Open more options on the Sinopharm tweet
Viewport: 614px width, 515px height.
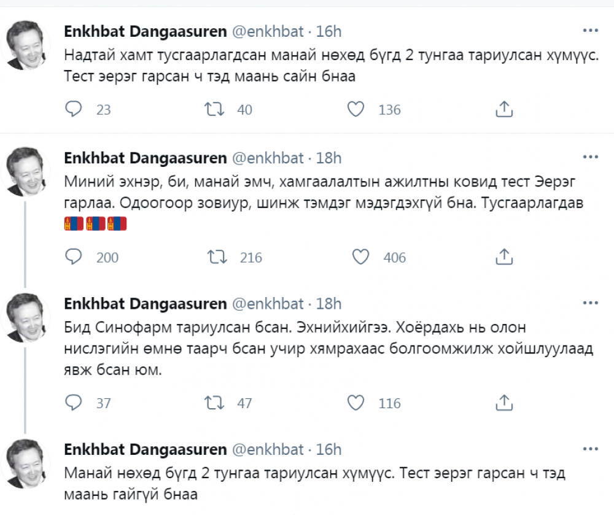click(590, 303)
